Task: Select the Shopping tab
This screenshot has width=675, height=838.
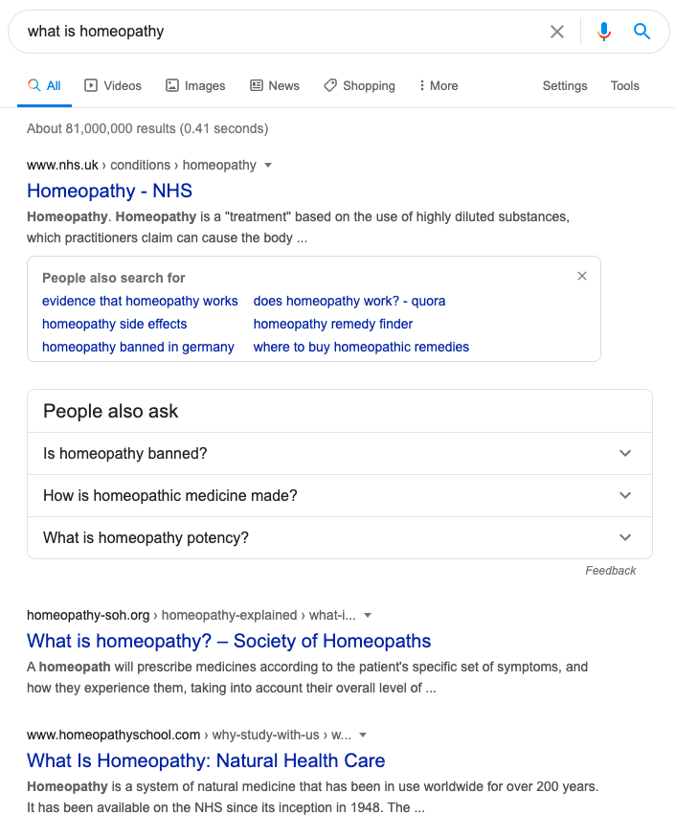Action: click(359, 85)
